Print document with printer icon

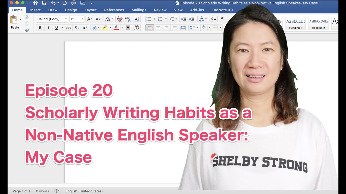74,3
